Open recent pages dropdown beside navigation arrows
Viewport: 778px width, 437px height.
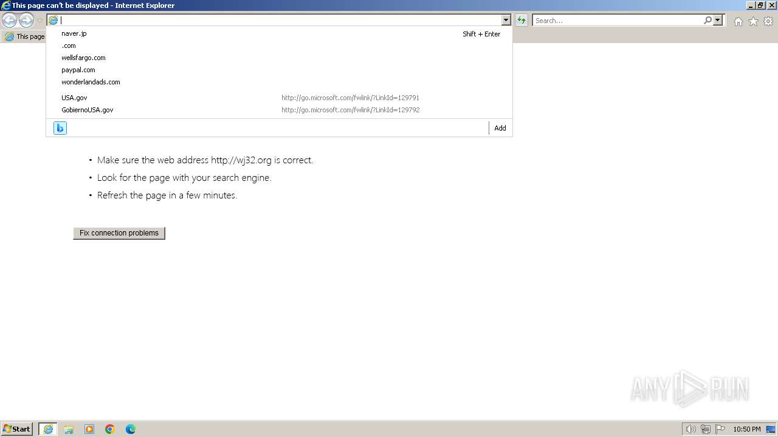40,21
